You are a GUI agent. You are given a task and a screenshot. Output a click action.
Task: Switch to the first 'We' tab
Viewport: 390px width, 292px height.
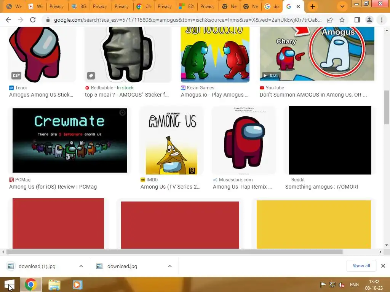pos(14,6)
